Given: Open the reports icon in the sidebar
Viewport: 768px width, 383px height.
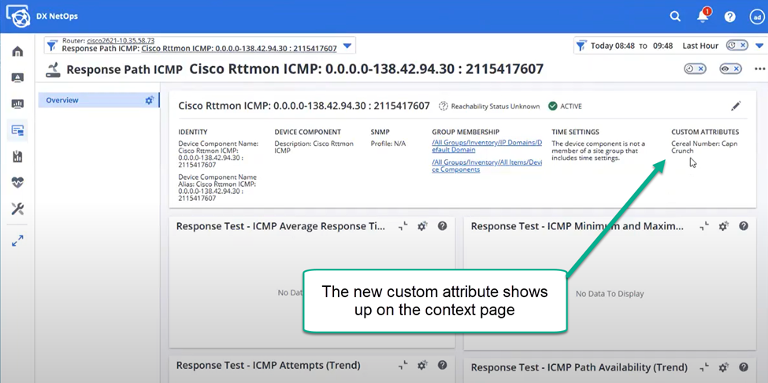Looking at the screenshot, I should tap(17, 157).
